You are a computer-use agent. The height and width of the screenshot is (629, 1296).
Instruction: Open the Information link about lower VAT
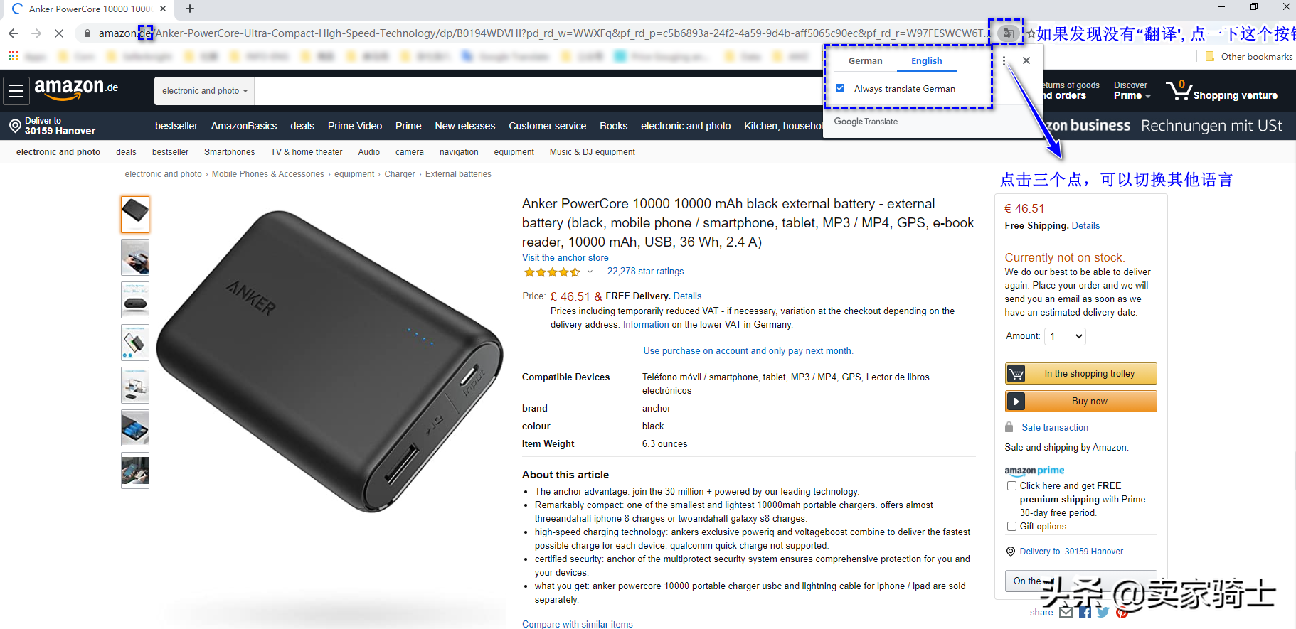tap(646, 325)
